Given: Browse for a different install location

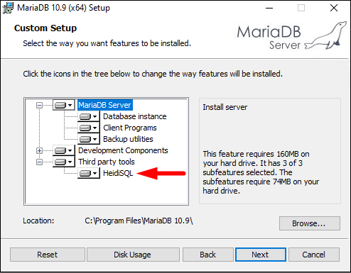Looking at the screenshot, I should [x=310, y=223].
